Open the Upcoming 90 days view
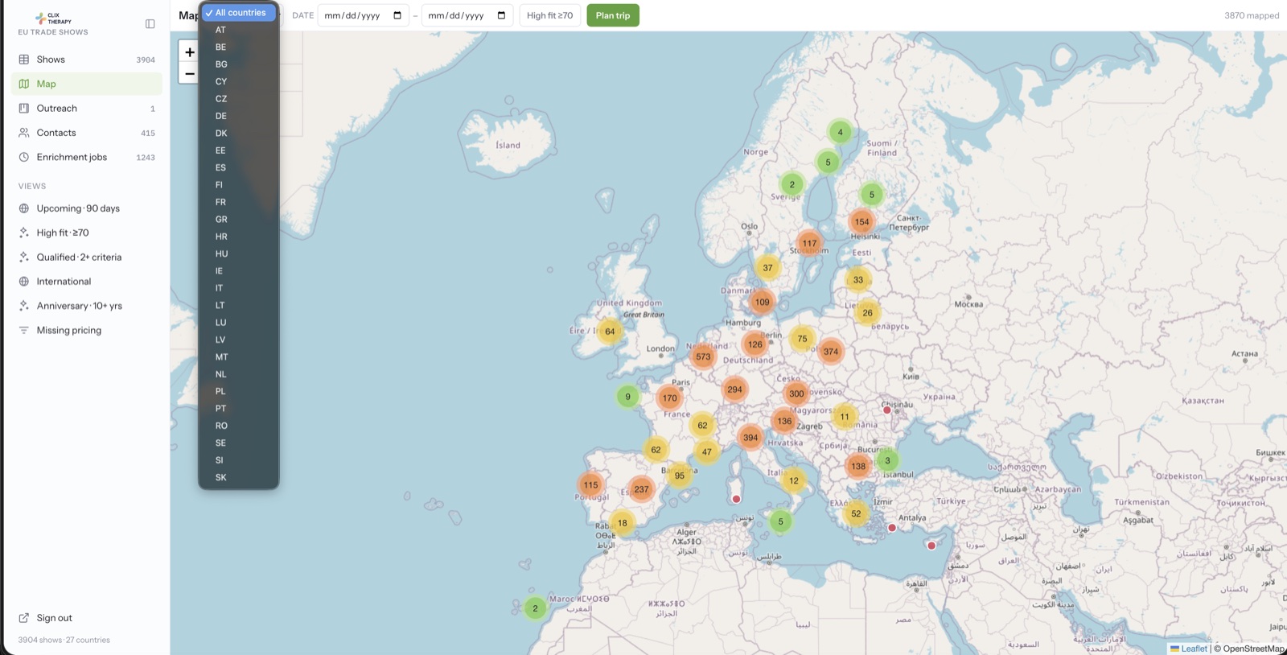Viewport: 1287px width, 655px height. (87, 208)
